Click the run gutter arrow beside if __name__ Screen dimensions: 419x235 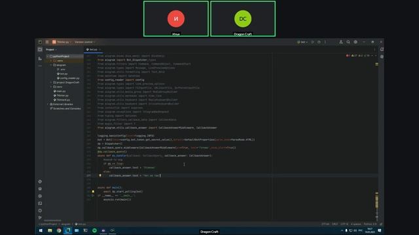click(93, 196)
